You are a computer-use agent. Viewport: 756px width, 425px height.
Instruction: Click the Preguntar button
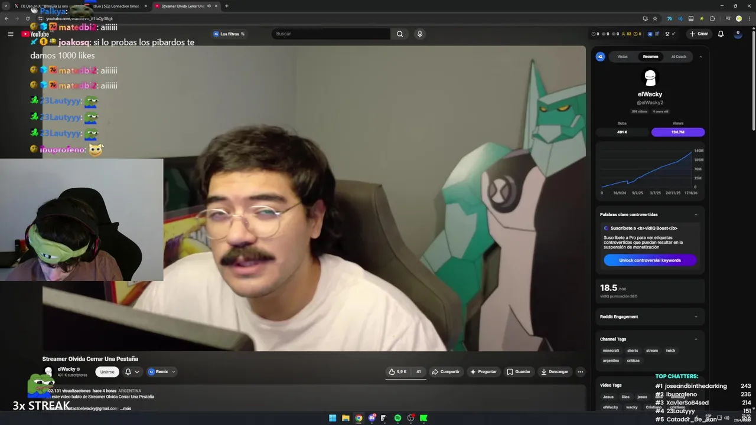click(483, 372)
